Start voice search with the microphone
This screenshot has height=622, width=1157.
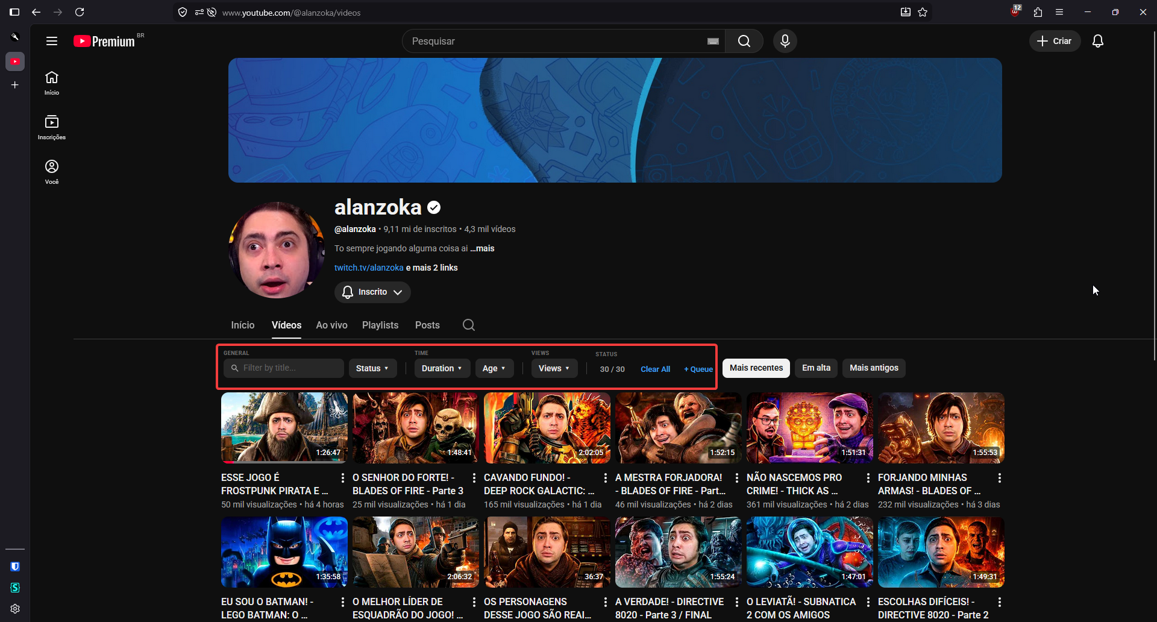click(785, 41)
